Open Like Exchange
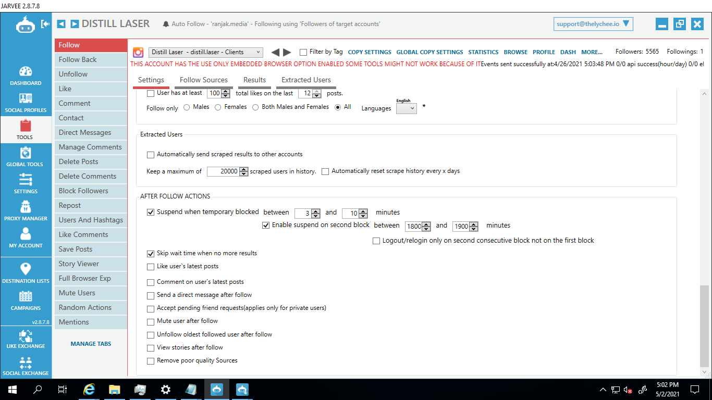Image resolution: width=712 pixels, height=400 pixels. 26,339
